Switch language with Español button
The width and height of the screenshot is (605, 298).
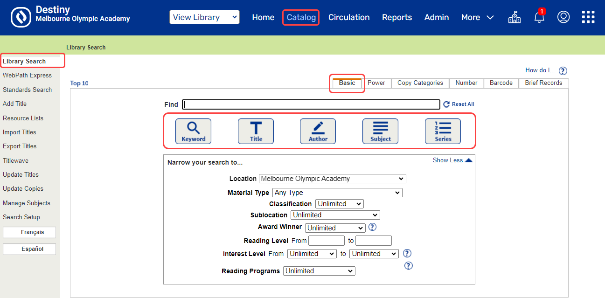29,249
